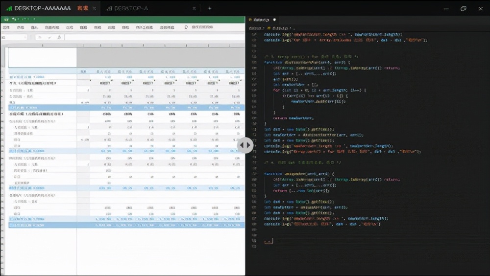
Task: Click the cancel entry icon in formula bar
Action: click(40, 37)
